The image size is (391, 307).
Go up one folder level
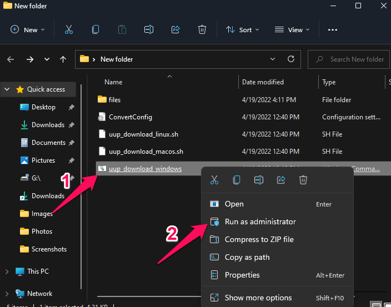pos(63,59)
